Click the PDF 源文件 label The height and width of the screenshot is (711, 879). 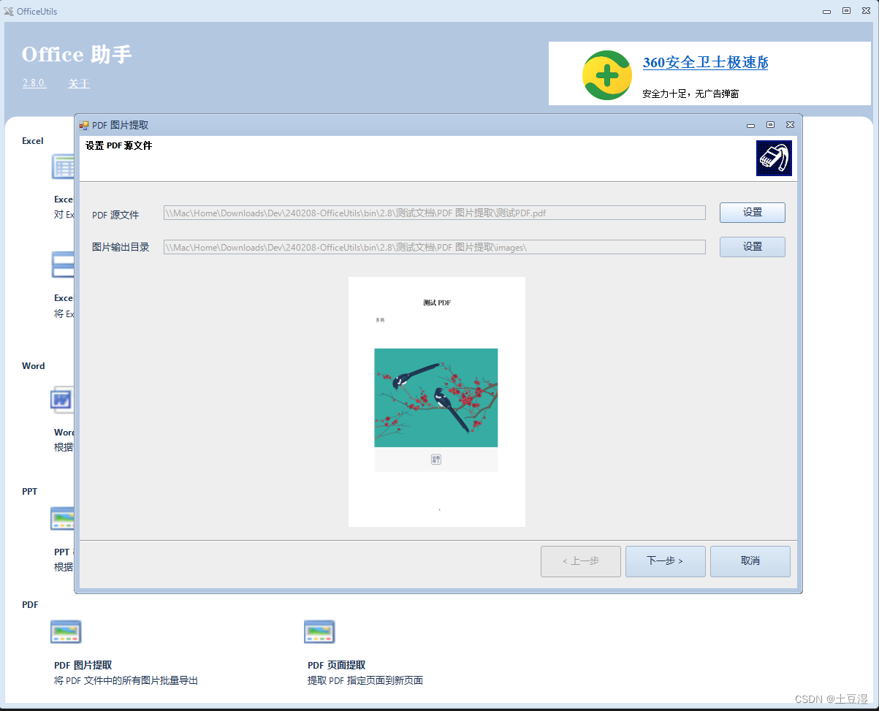[115, 215]
